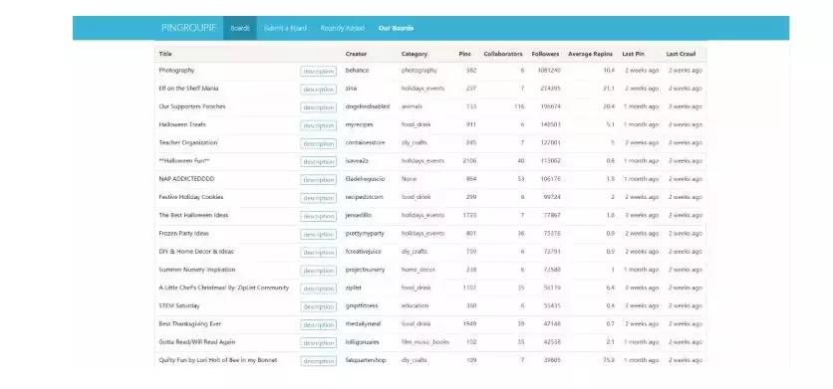Sort by the Collaborators column header
Image resolution: width=833 pixels, height=389 pixels.
(x=503, y=54)
